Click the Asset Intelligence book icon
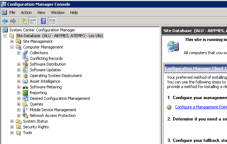Screen dimensions: 227x144 tap(25, 81)
